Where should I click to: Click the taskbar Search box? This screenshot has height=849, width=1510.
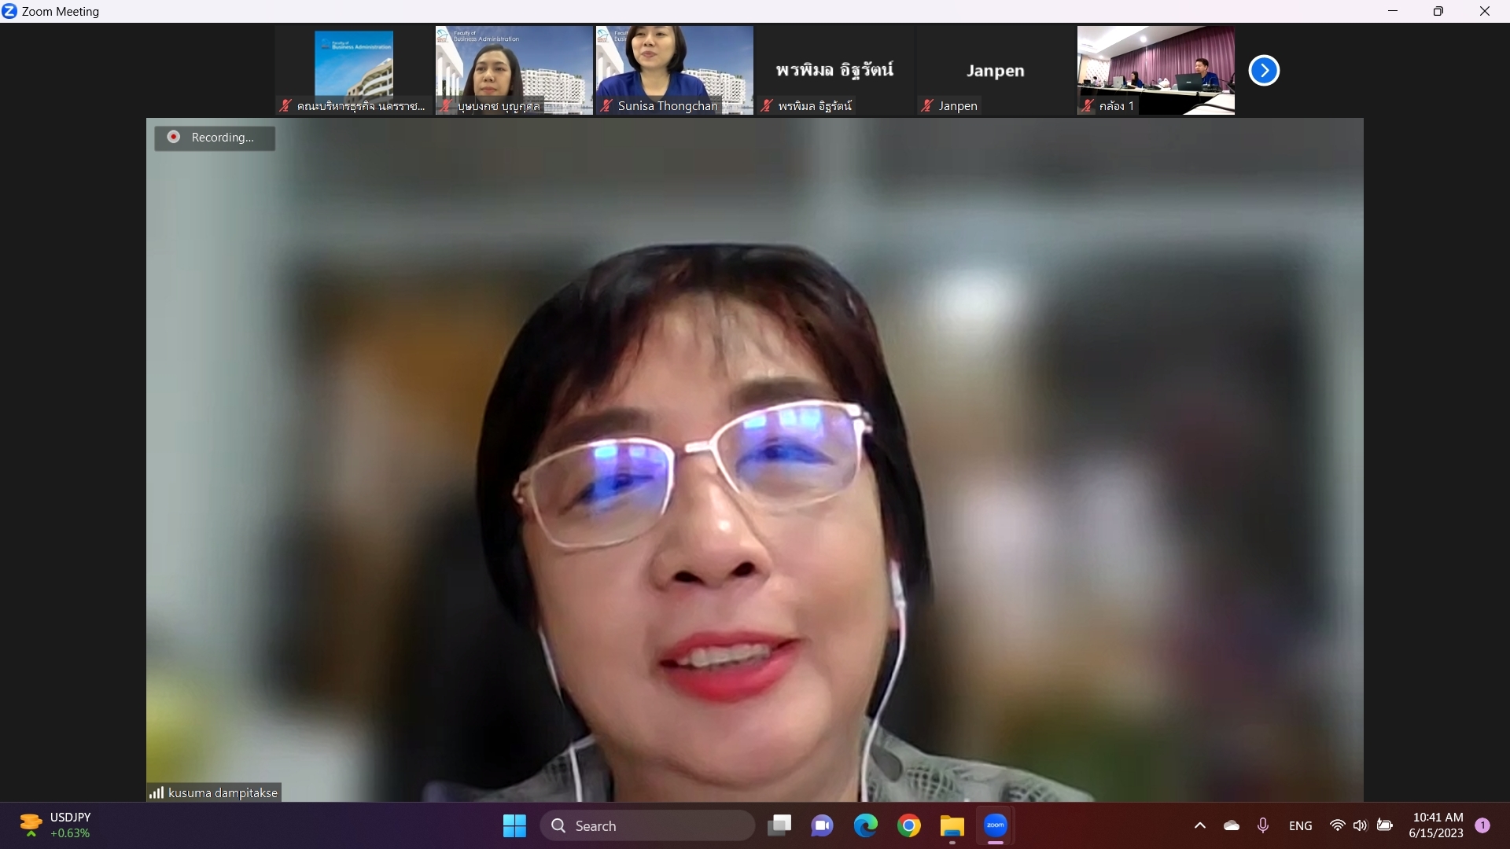tap(647, 825)
